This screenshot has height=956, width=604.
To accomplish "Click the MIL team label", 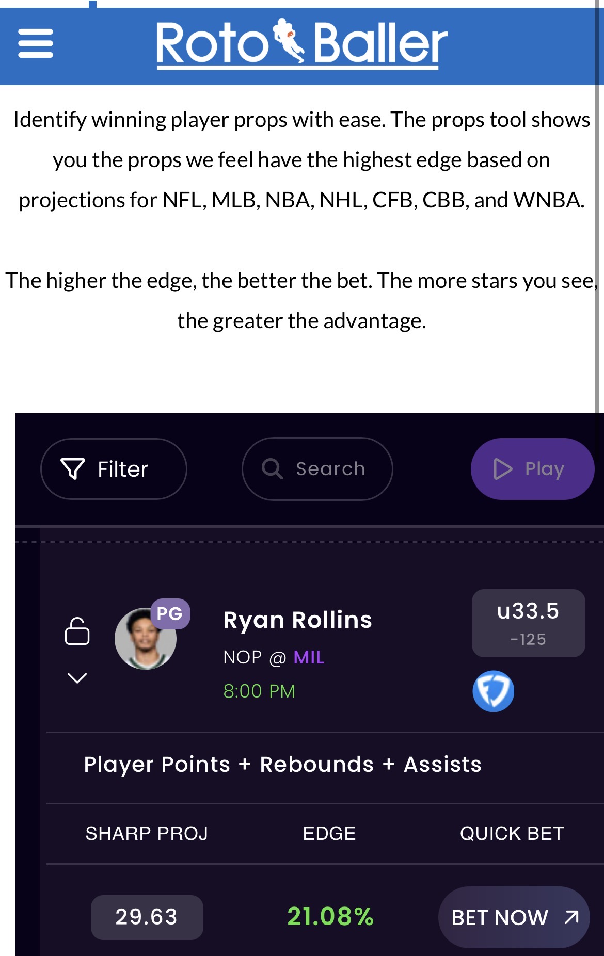I will (x=309, y=657).
